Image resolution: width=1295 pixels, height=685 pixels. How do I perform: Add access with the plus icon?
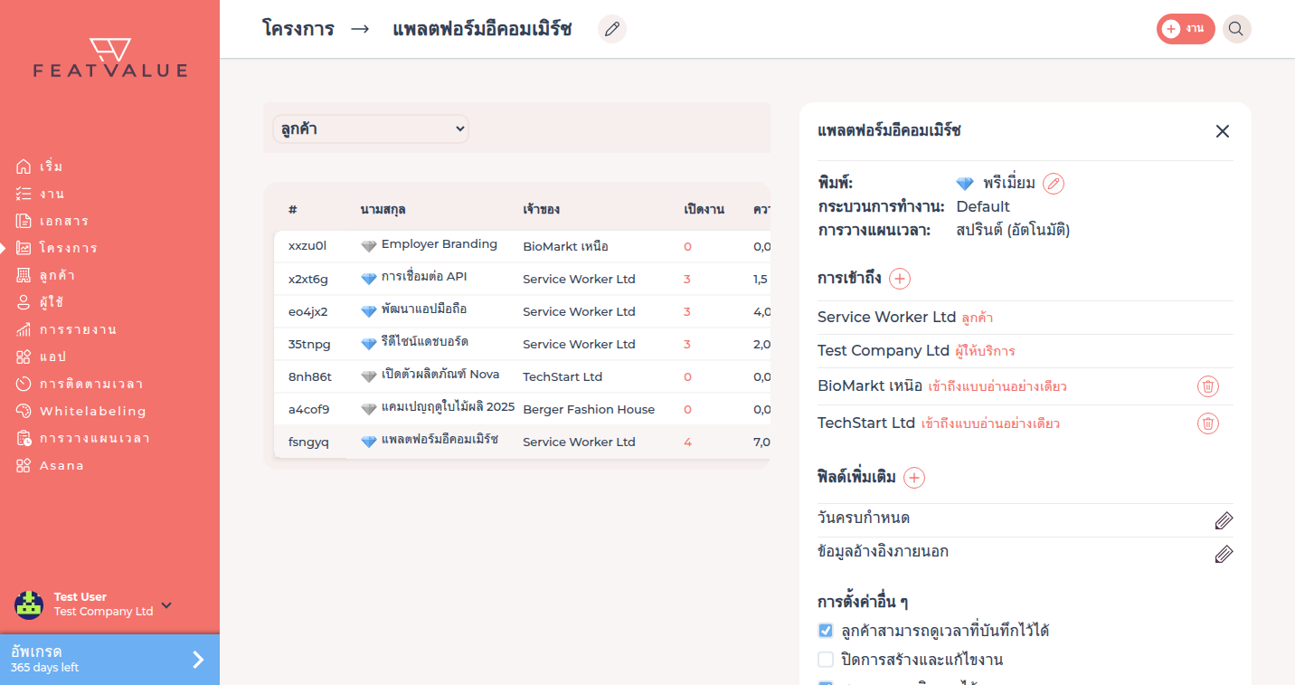(900, 278)
